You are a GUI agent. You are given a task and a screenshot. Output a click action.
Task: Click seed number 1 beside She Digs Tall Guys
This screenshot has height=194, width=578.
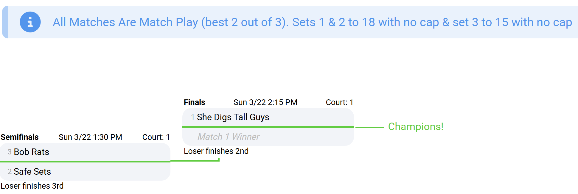tap(193, 117)
